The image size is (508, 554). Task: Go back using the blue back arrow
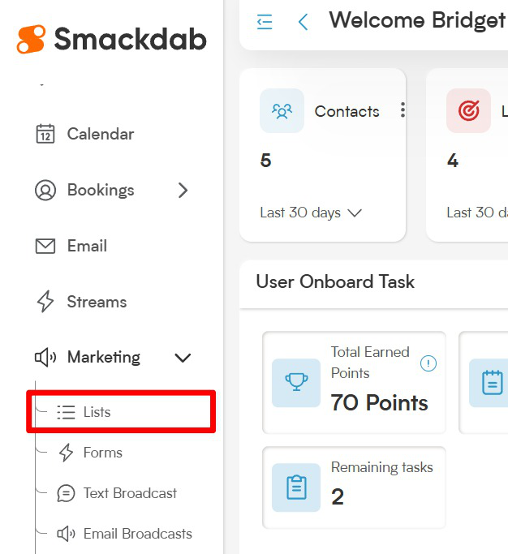[303, 22]
